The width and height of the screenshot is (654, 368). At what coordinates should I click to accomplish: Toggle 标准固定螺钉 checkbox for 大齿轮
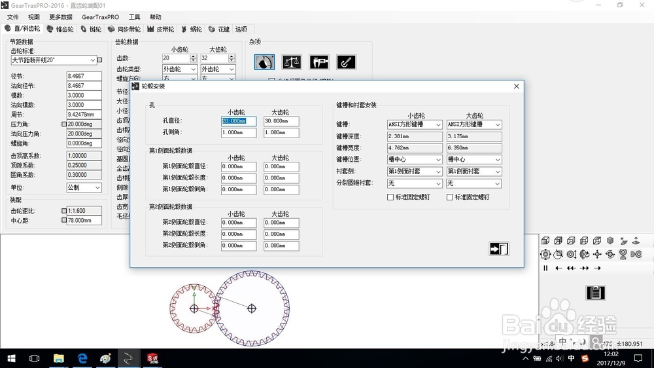click(450, 197)
